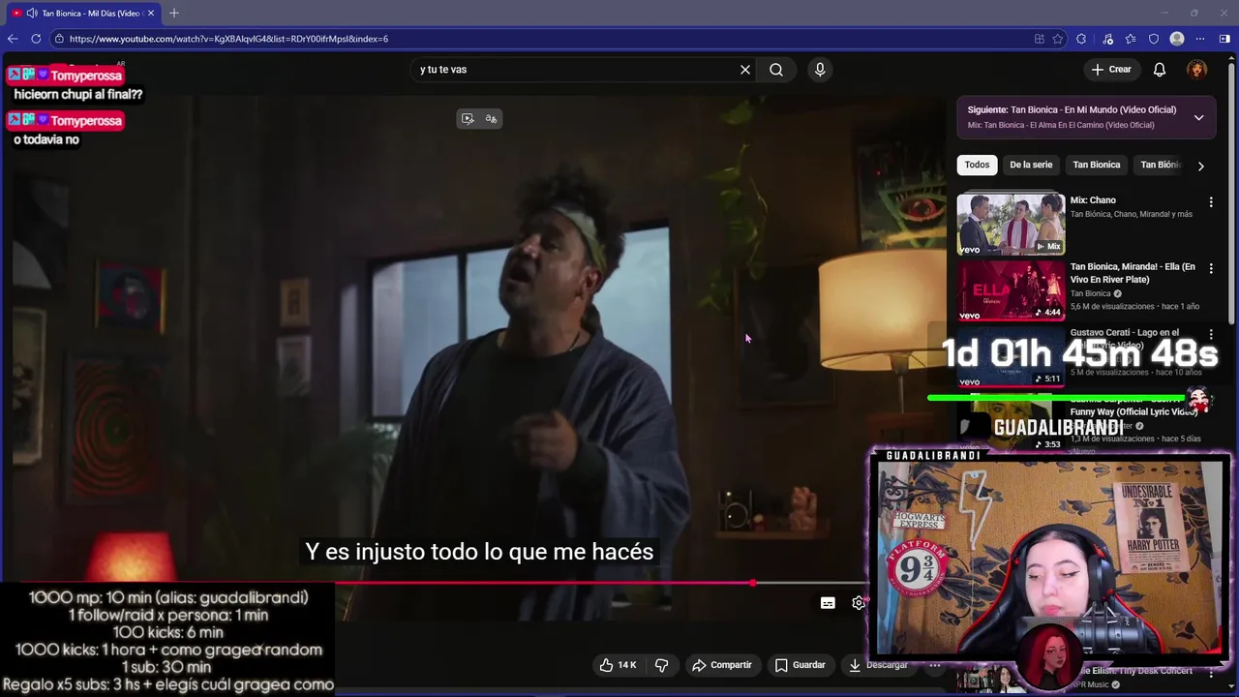
Task: Open the Crear button menu
Action: pos(1111,70)
